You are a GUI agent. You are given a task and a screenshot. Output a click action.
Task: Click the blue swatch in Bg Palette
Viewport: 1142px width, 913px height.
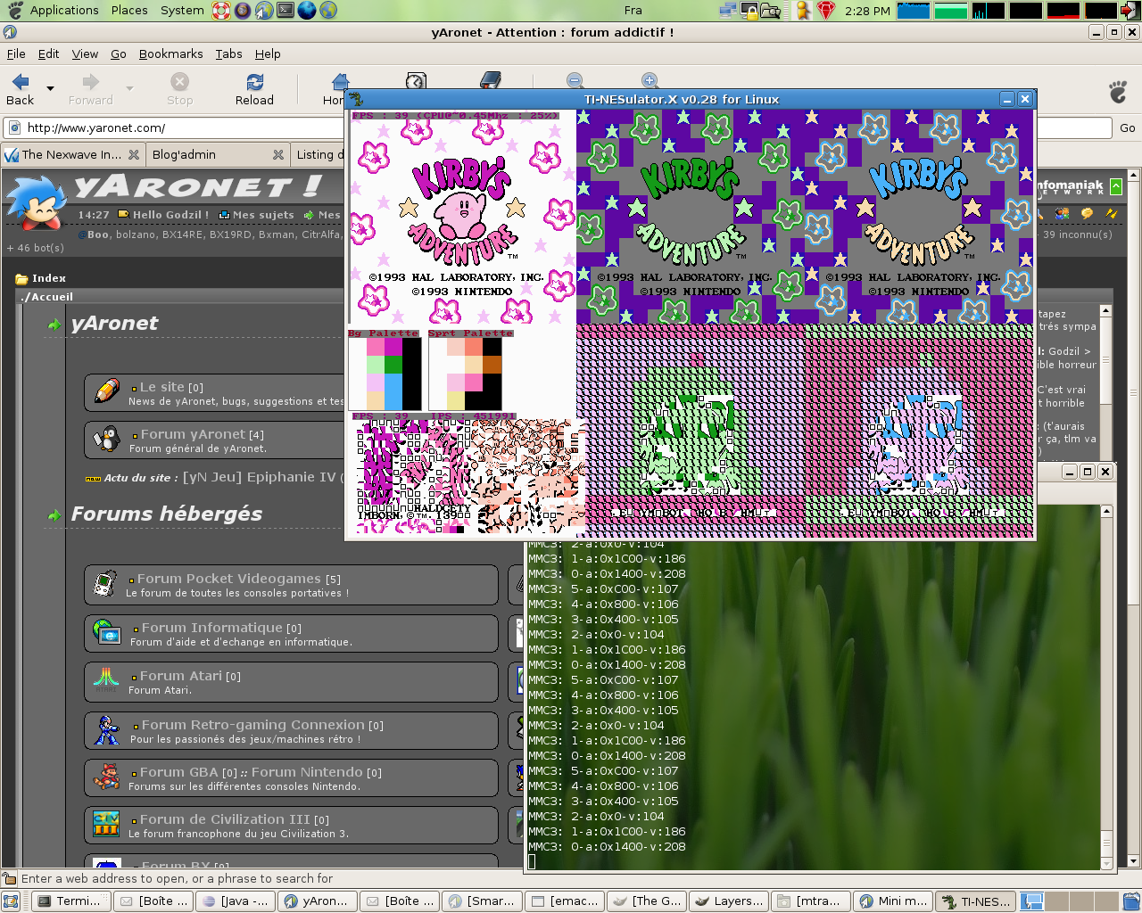393,391
